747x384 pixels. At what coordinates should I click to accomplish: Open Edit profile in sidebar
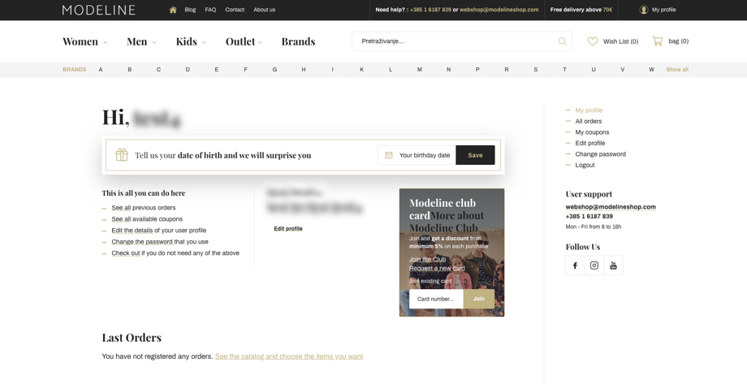point(589,144)
